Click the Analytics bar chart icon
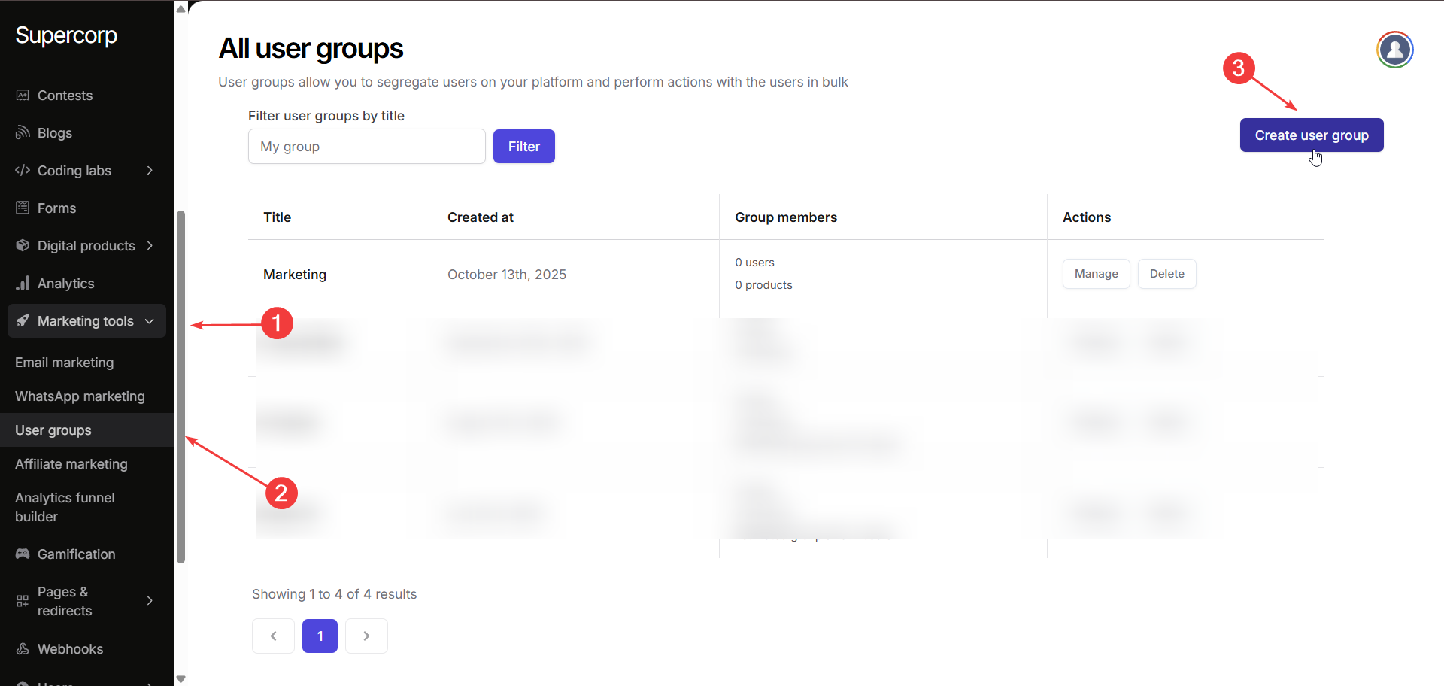The height and width of the screenshot is (686, 1444). [23, 284]
